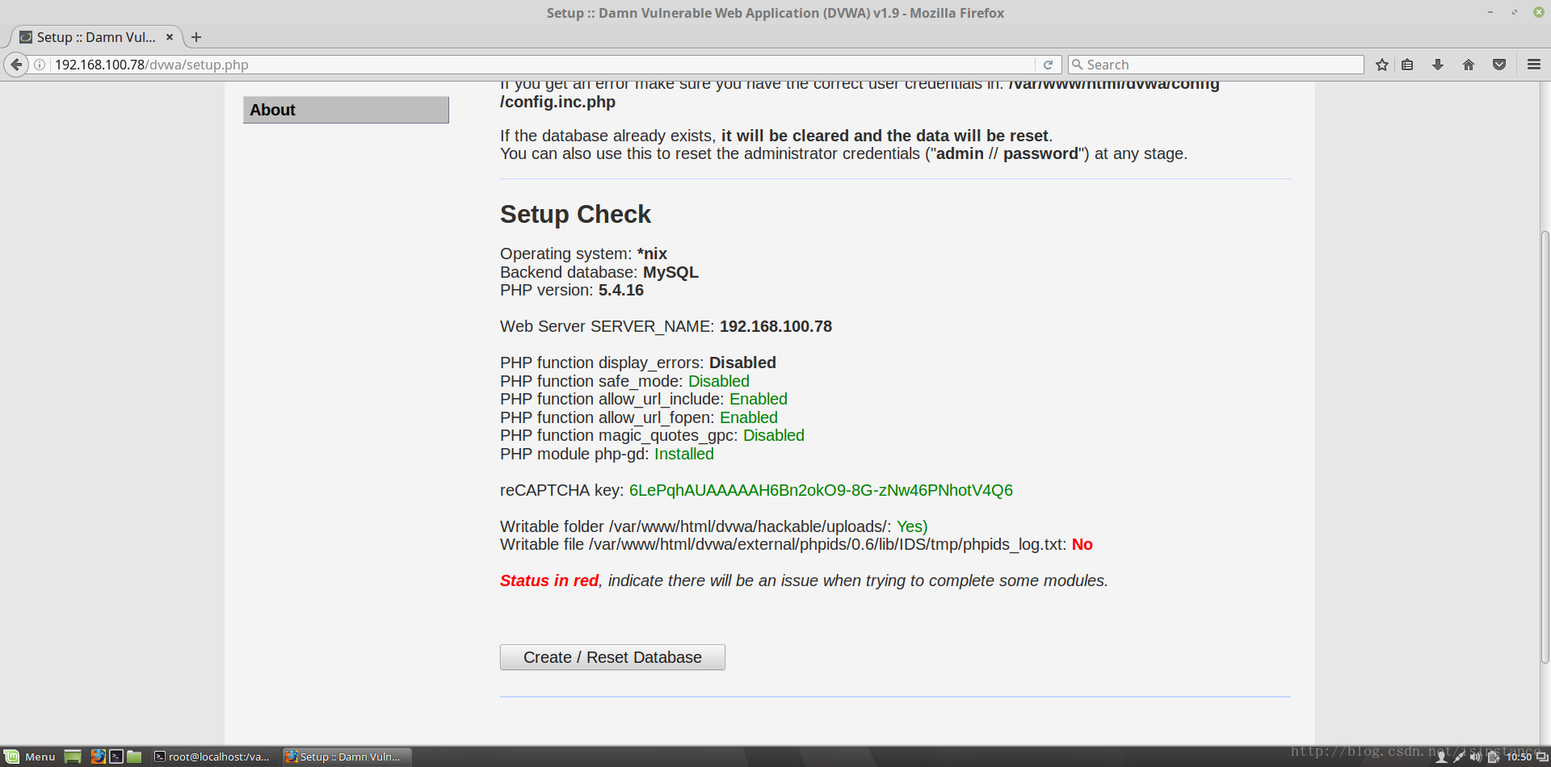Click the '/config.inc.php' path text
This screenshot has width=1551, height=767.
point(557,102)
